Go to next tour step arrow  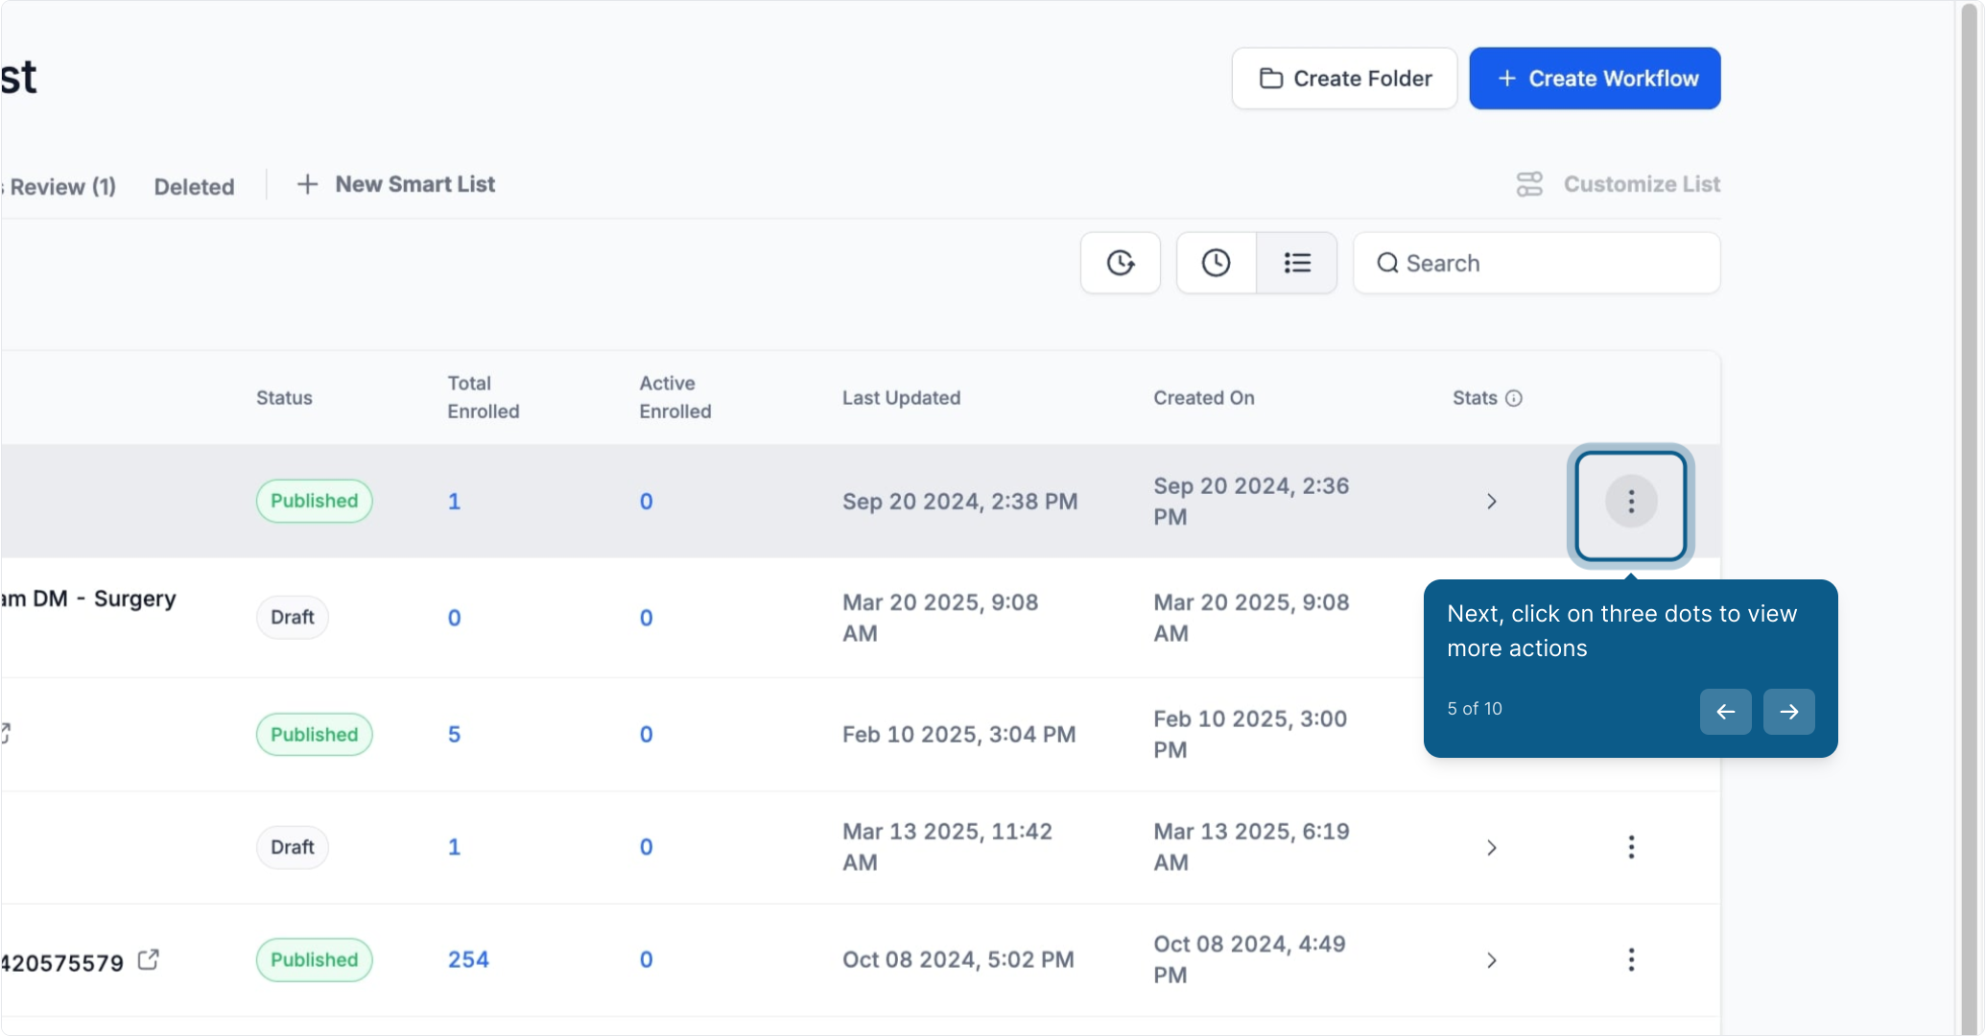1788,712
